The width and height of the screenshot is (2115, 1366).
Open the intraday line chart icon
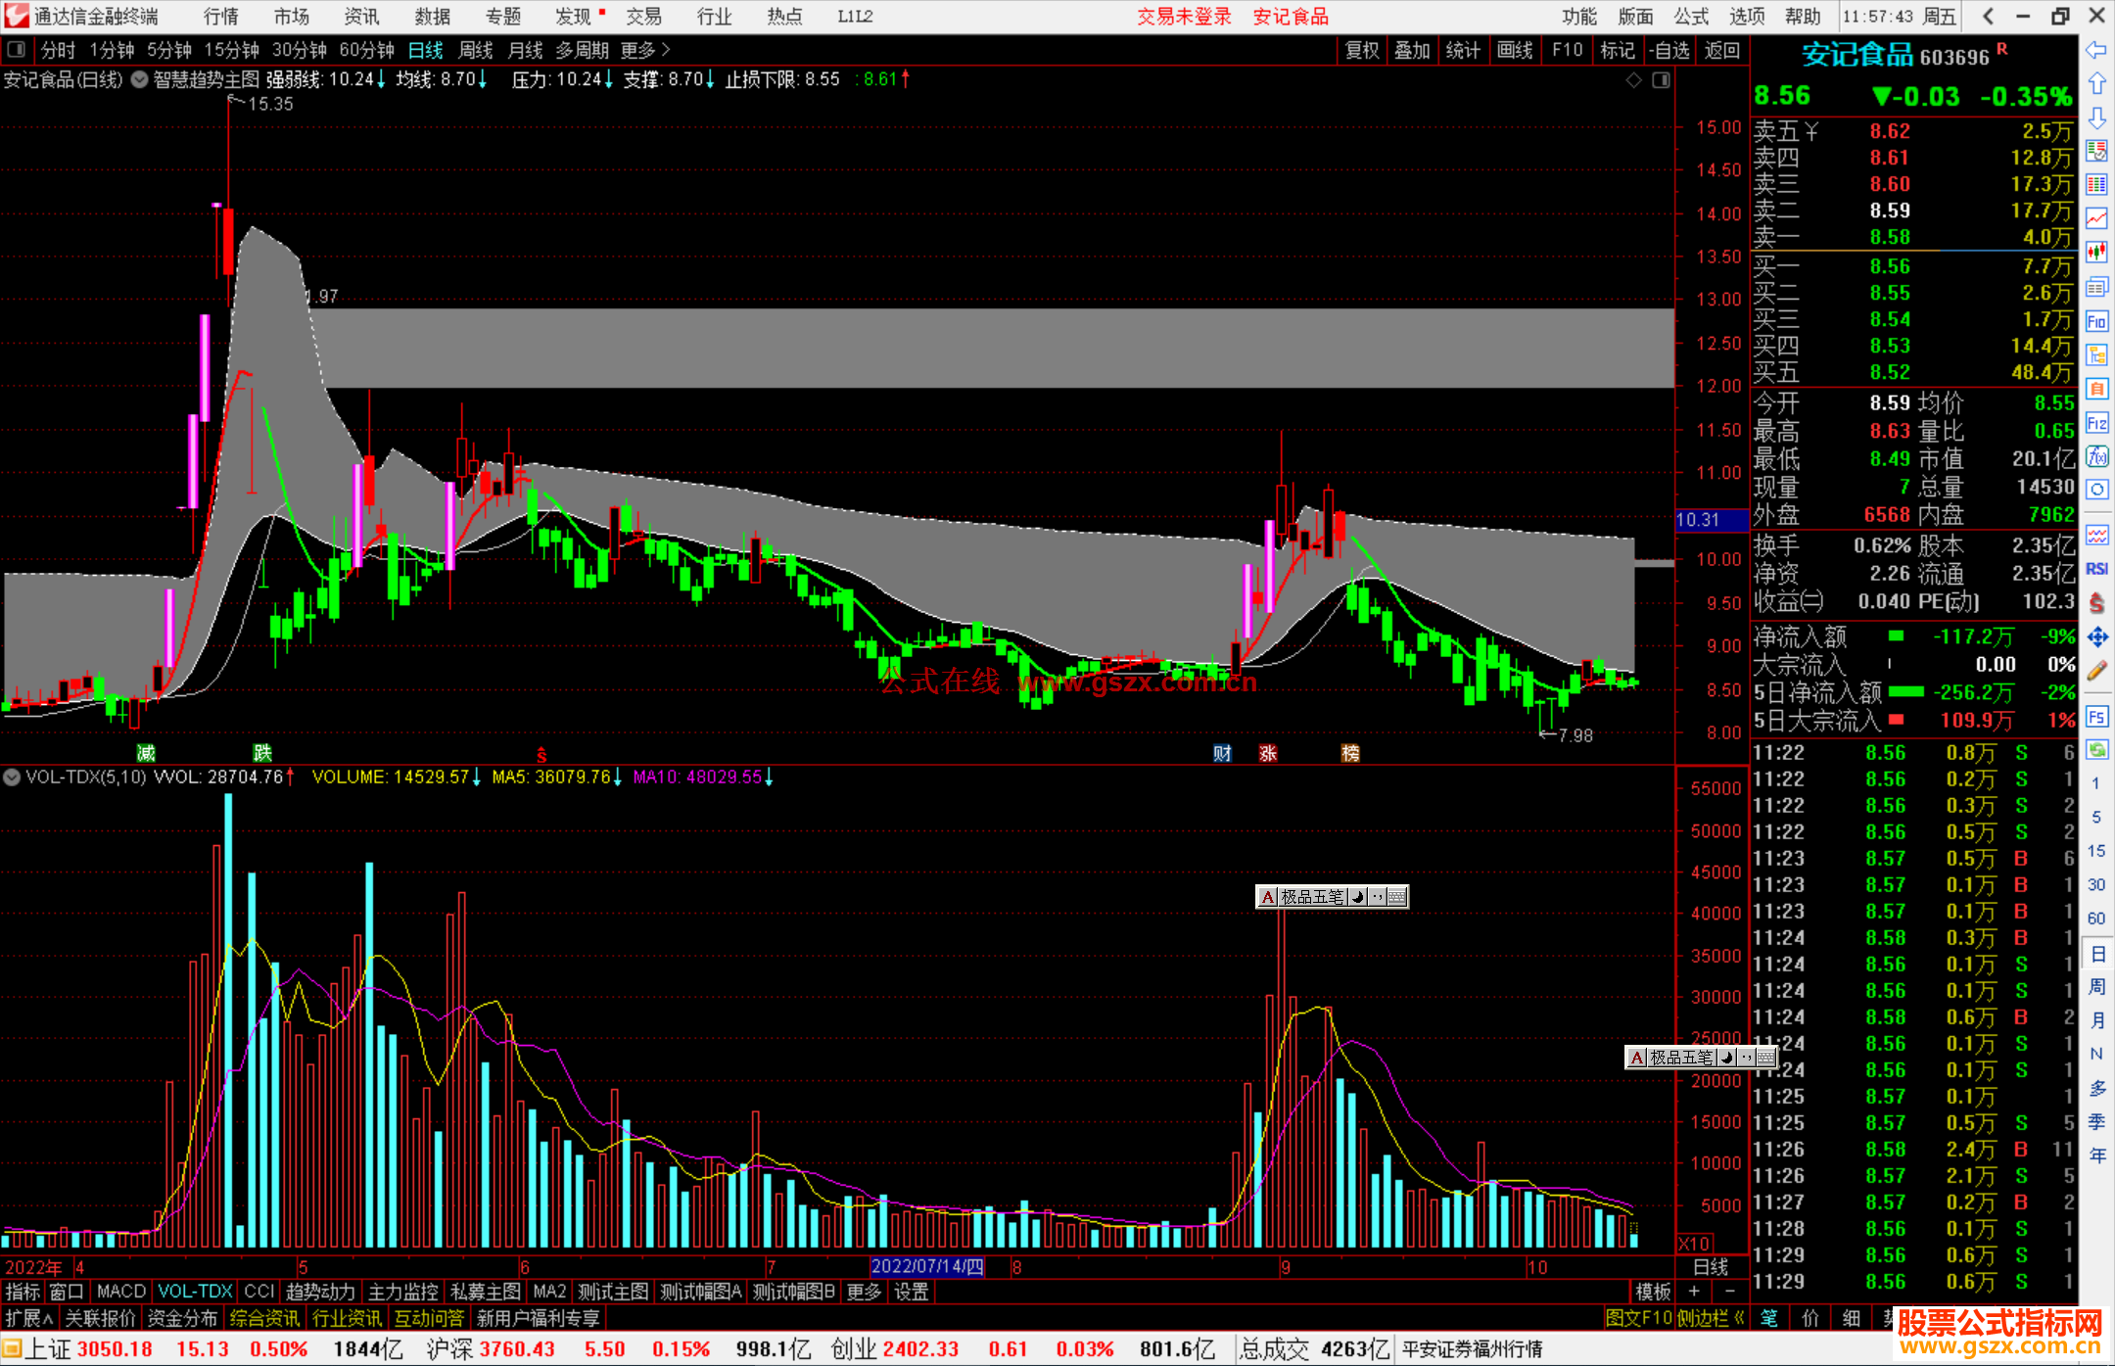(2096, 219)
